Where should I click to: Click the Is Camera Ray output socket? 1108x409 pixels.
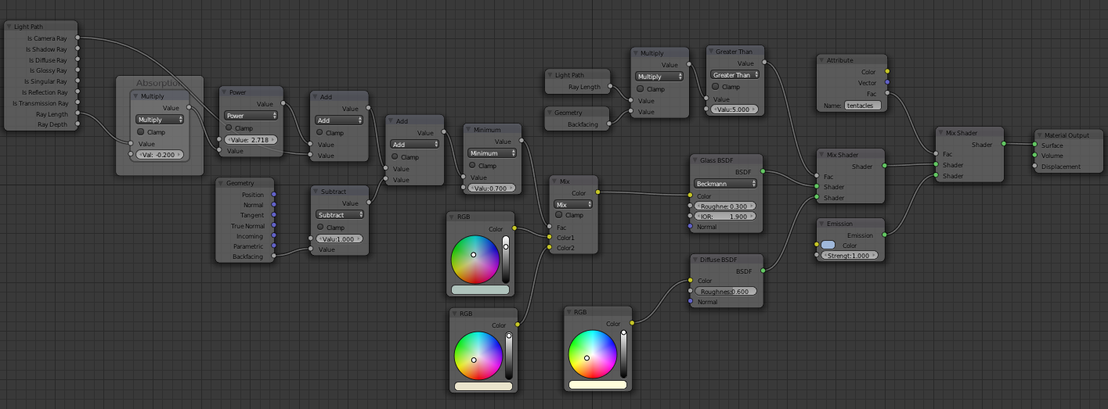tap(78, 38)
